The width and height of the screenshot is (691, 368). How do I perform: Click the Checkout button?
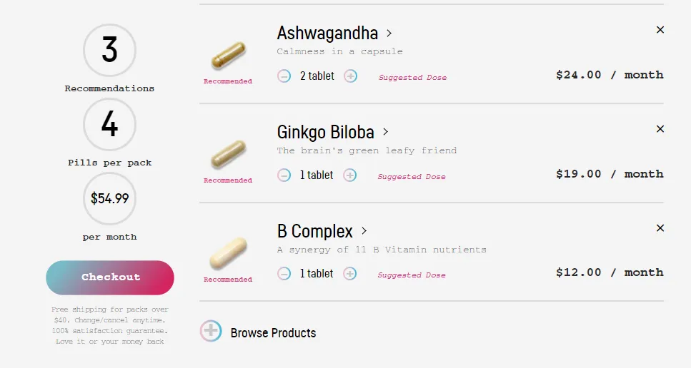110,277
